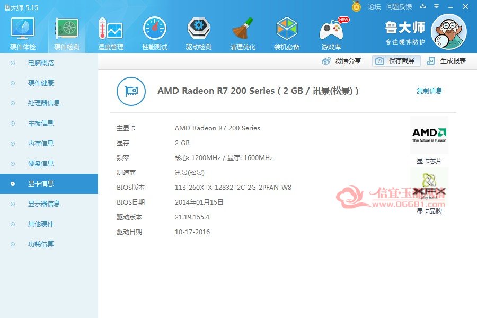Click the driver date 10-17-2016

tap(192, 232)
